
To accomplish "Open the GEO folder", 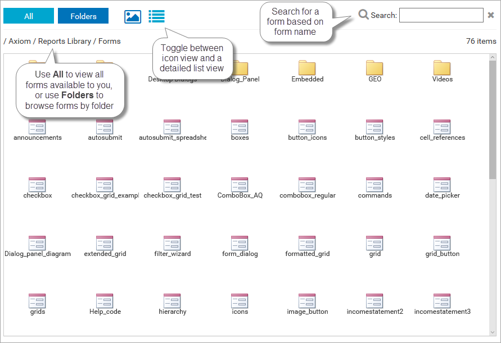I will (374, 69).
